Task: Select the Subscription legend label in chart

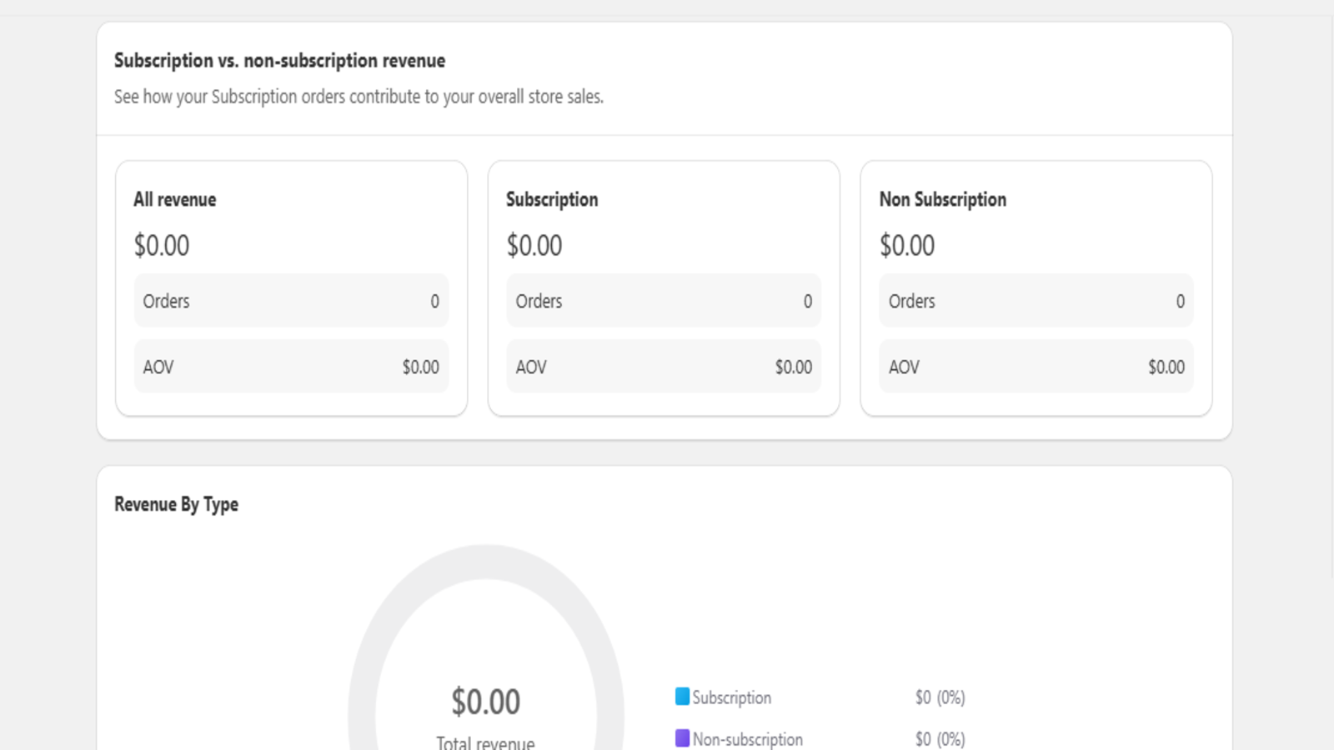Action: tap(731, 697)
